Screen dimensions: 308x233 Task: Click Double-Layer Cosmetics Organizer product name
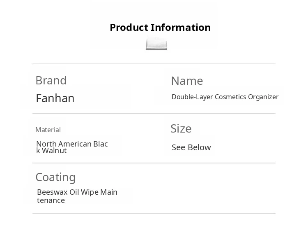point(225,97)
